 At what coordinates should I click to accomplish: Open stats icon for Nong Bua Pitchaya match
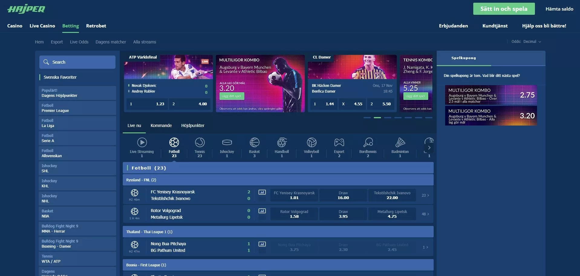click(x=262, y=244)
